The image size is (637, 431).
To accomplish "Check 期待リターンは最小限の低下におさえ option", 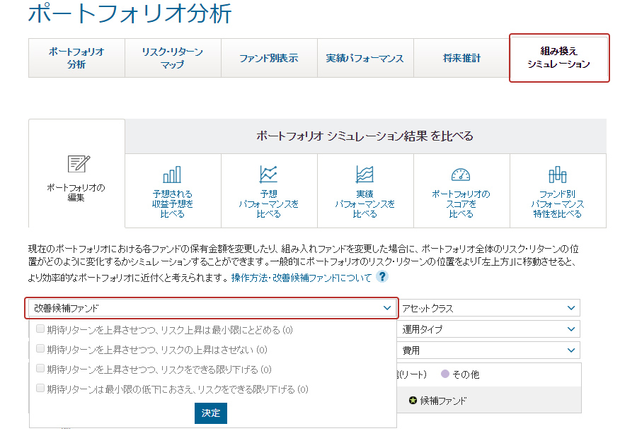I will pyautogui.click(x=40, y=389).
